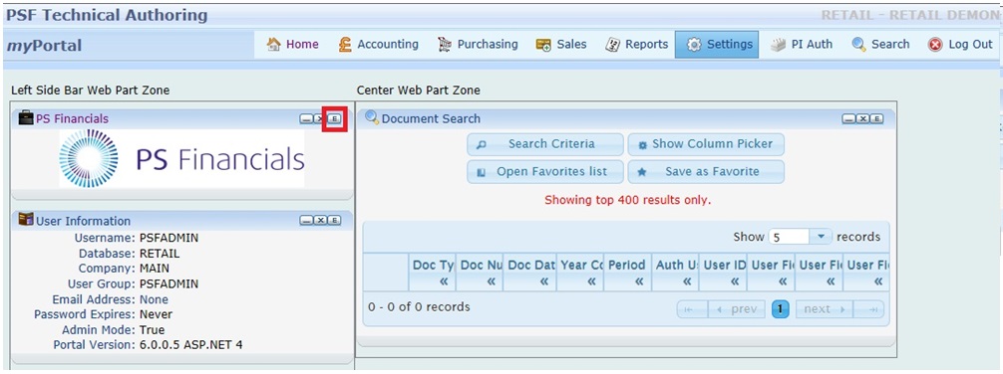Edit the PS Financials web part
Viewport: 1003px width, 374px height.
tap(335, 118)
